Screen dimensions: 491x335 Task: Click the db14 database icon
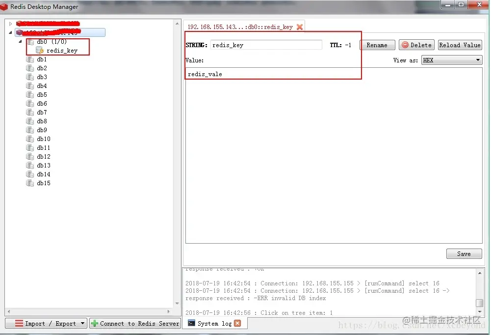[x=30, y=174]
